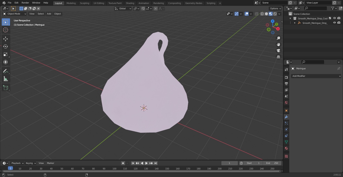Image resolution: width=343 pixels, height=177 pixels.
Task: Hide Smooth_Meringue_Drop_Cool collection in viewport
Action: coord(334,18)
